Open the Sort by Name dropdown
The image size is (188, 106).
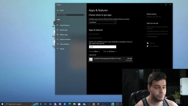[x=95, y=52]
